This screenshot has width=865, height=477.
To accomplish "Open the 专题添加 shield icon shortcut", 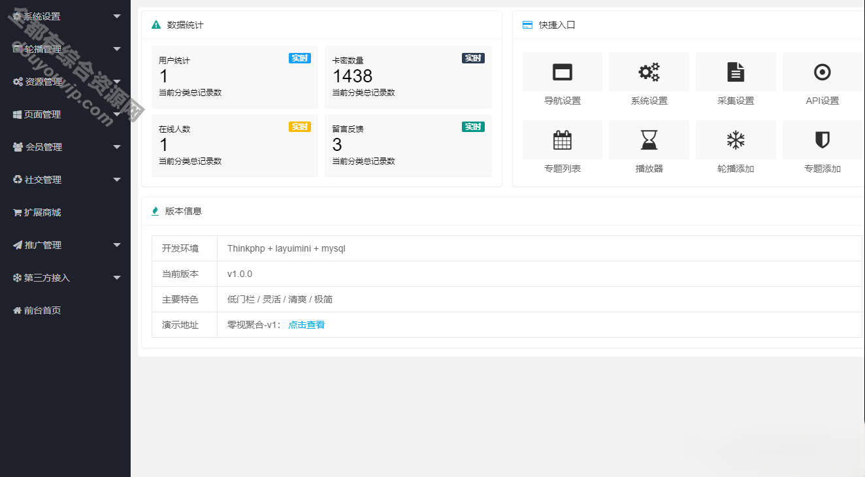I will tap(822, 140).
